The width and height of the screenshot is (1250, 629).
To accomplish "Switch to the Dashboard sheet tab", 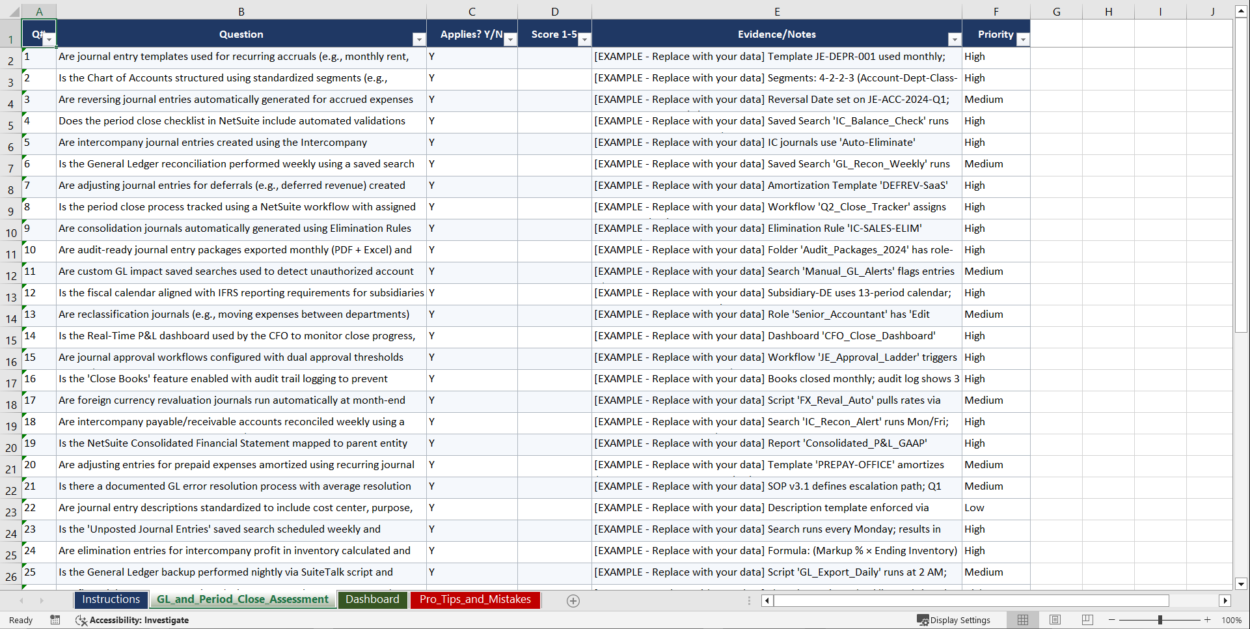I will (372, 600).
